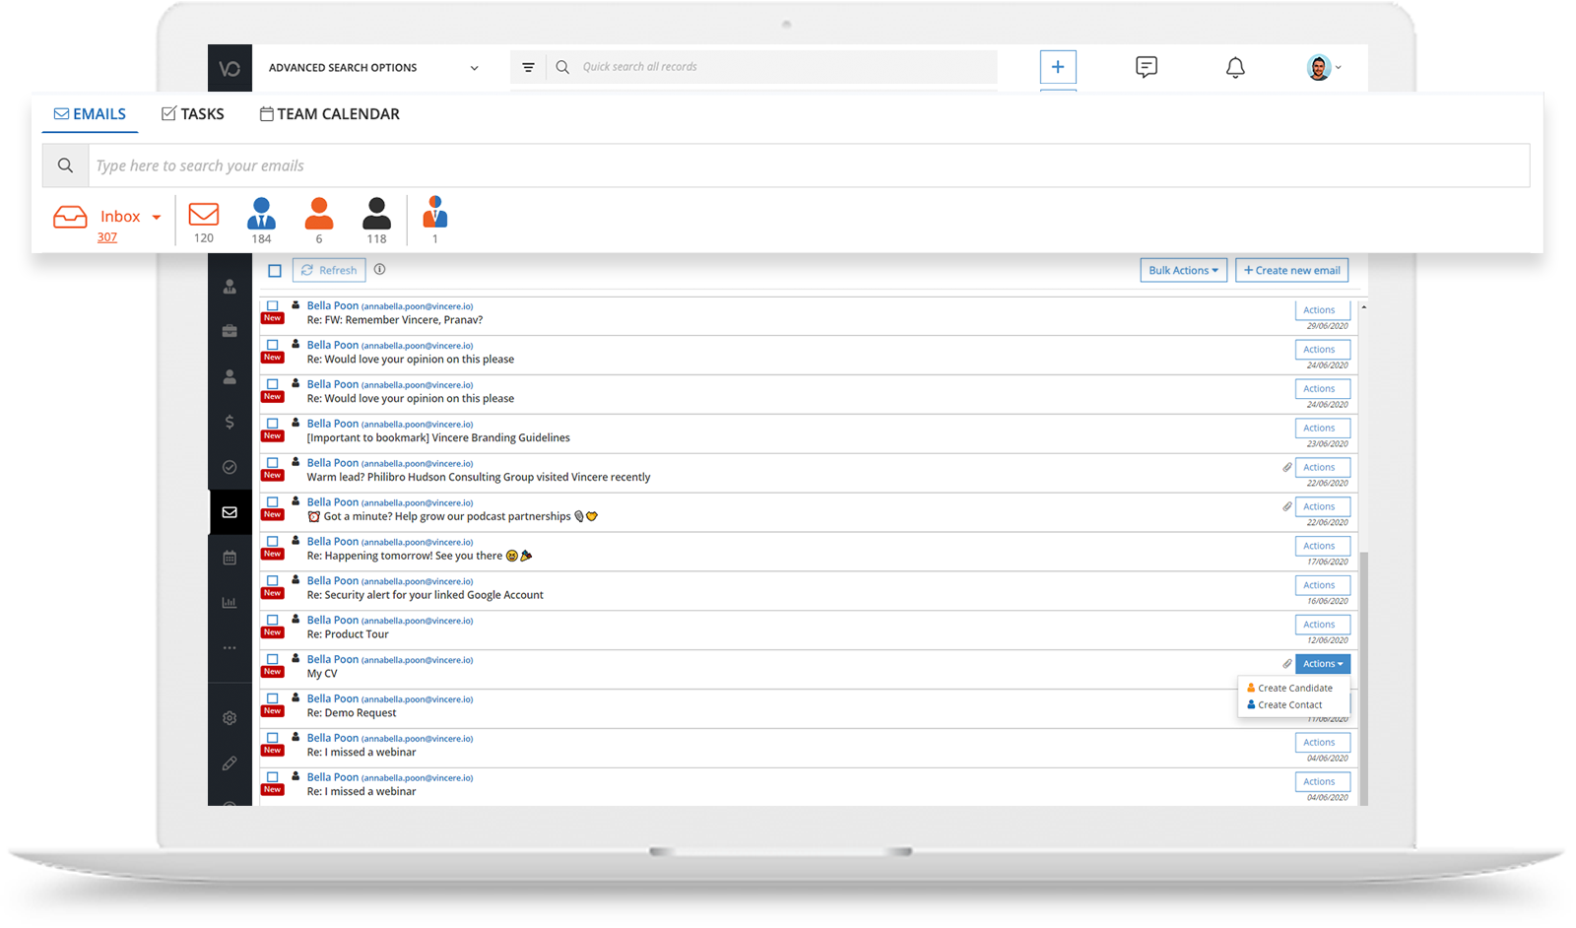
Task: Open the checkmark tasks sidebar icon
Action: (230, 467)
